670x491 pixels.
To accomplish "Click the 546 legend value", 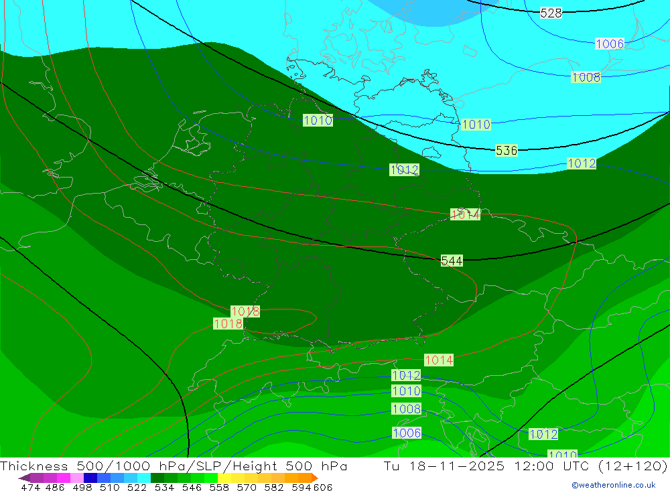I will pos(192,487).
